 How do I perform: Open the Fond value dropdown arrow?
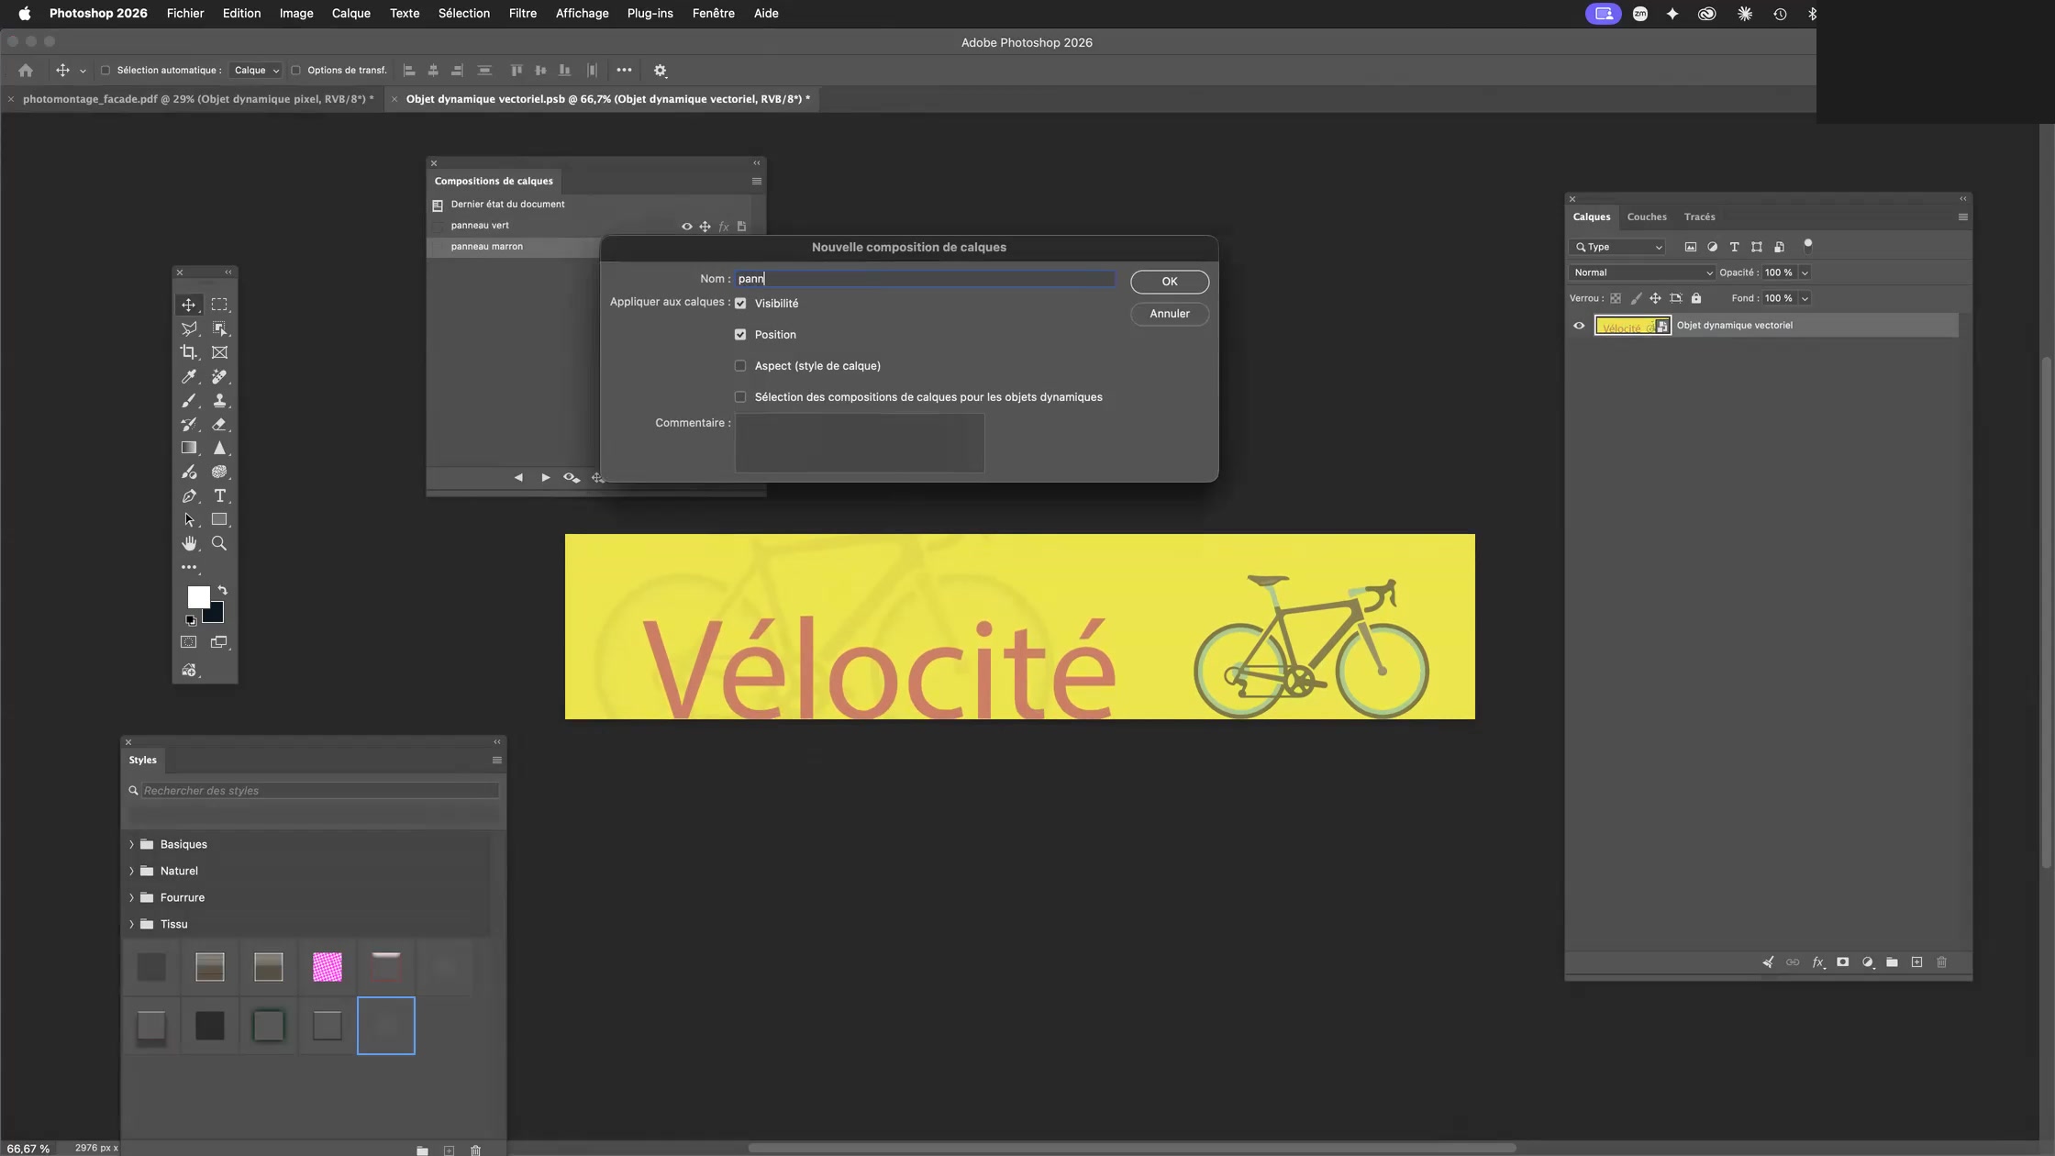(x=1805, y=298)
